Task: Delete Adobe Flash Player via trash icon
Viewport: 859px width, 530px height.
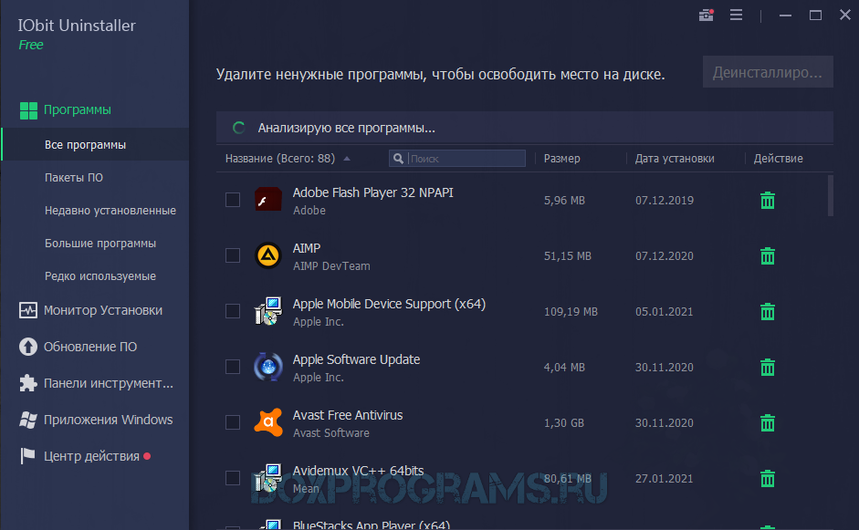Action: [x=768, y=201]
